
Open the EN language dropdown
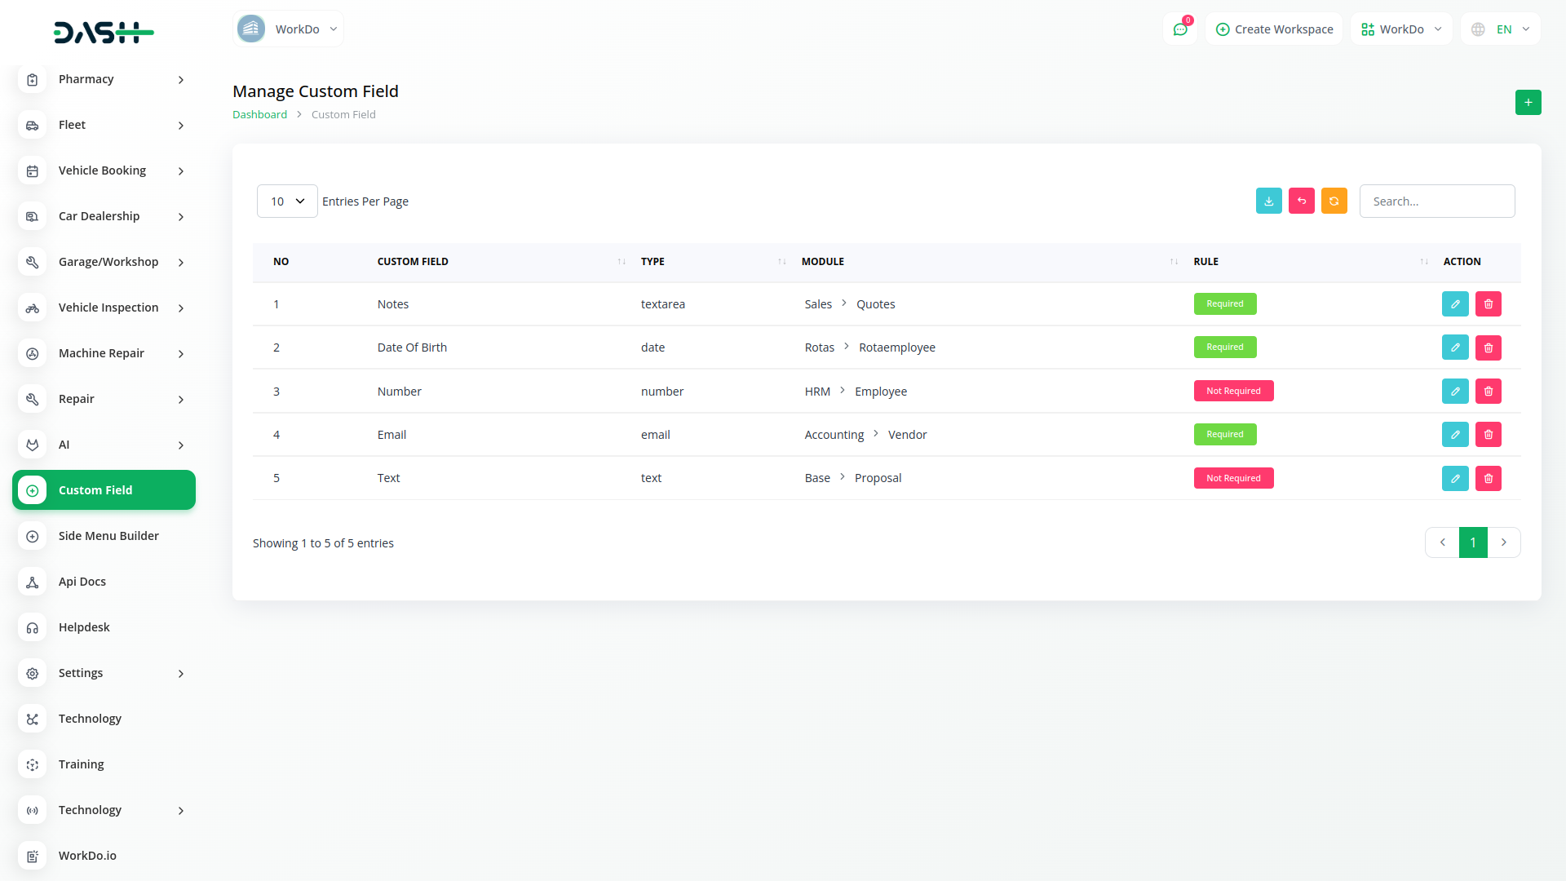[1500, 29]
